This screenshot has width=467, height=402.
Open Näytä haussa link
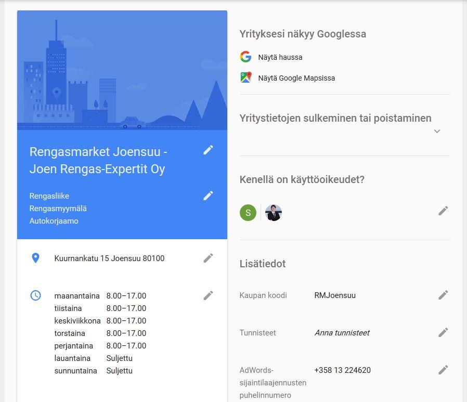point(280,57)
